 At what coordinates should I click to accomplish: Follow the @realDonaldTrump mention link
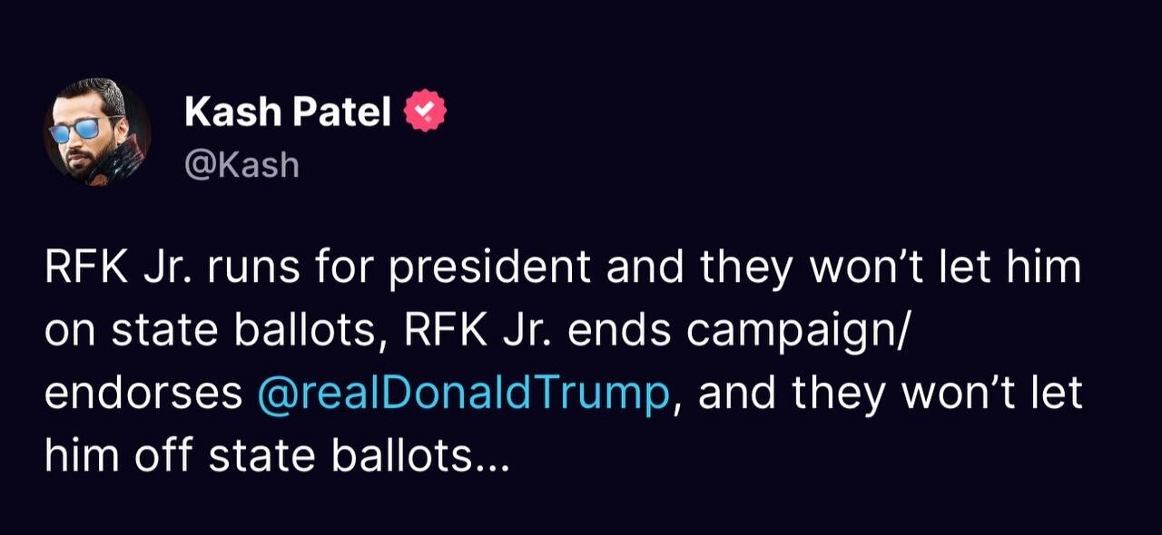(x=464, y=395)
